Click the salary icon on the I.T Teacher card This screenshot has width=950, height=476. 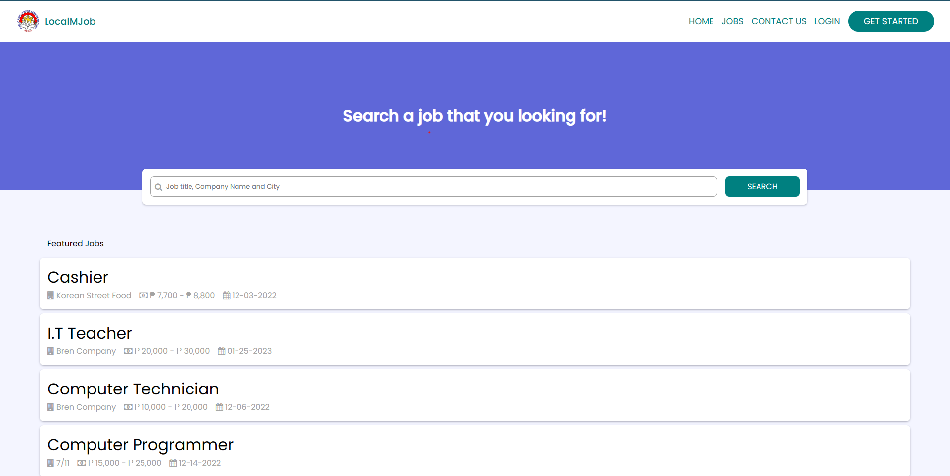coord(129,351)
